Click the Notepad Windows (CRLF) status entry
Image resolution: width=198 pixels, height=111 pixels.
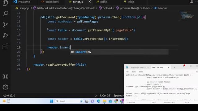169,103
